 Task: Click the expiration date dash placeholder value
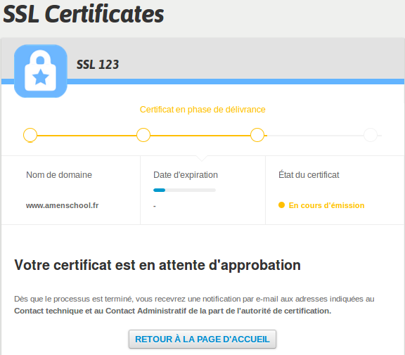[155, 206]
